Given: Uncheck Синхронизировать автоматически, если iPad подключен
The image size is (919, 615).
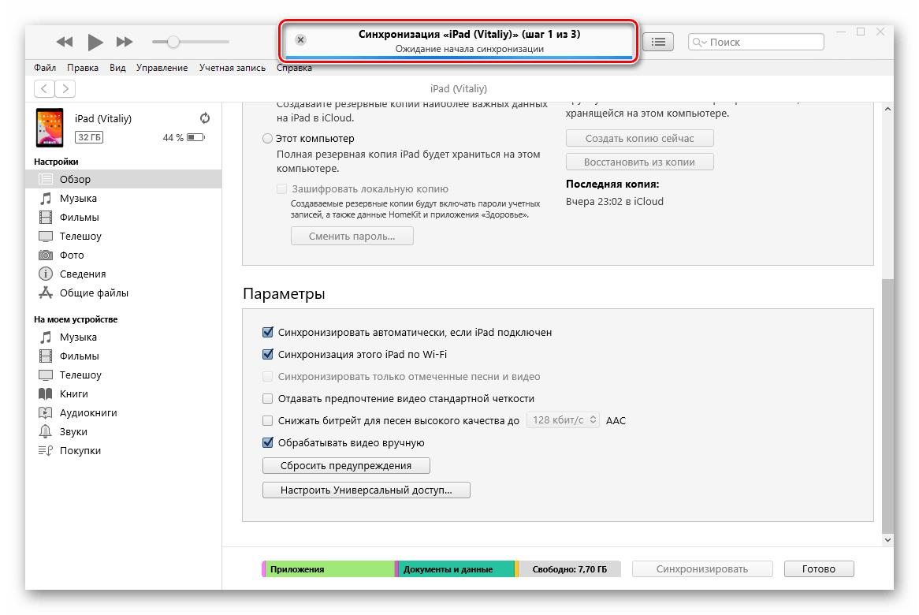Looking at the screenshot, I should (268, 333).
